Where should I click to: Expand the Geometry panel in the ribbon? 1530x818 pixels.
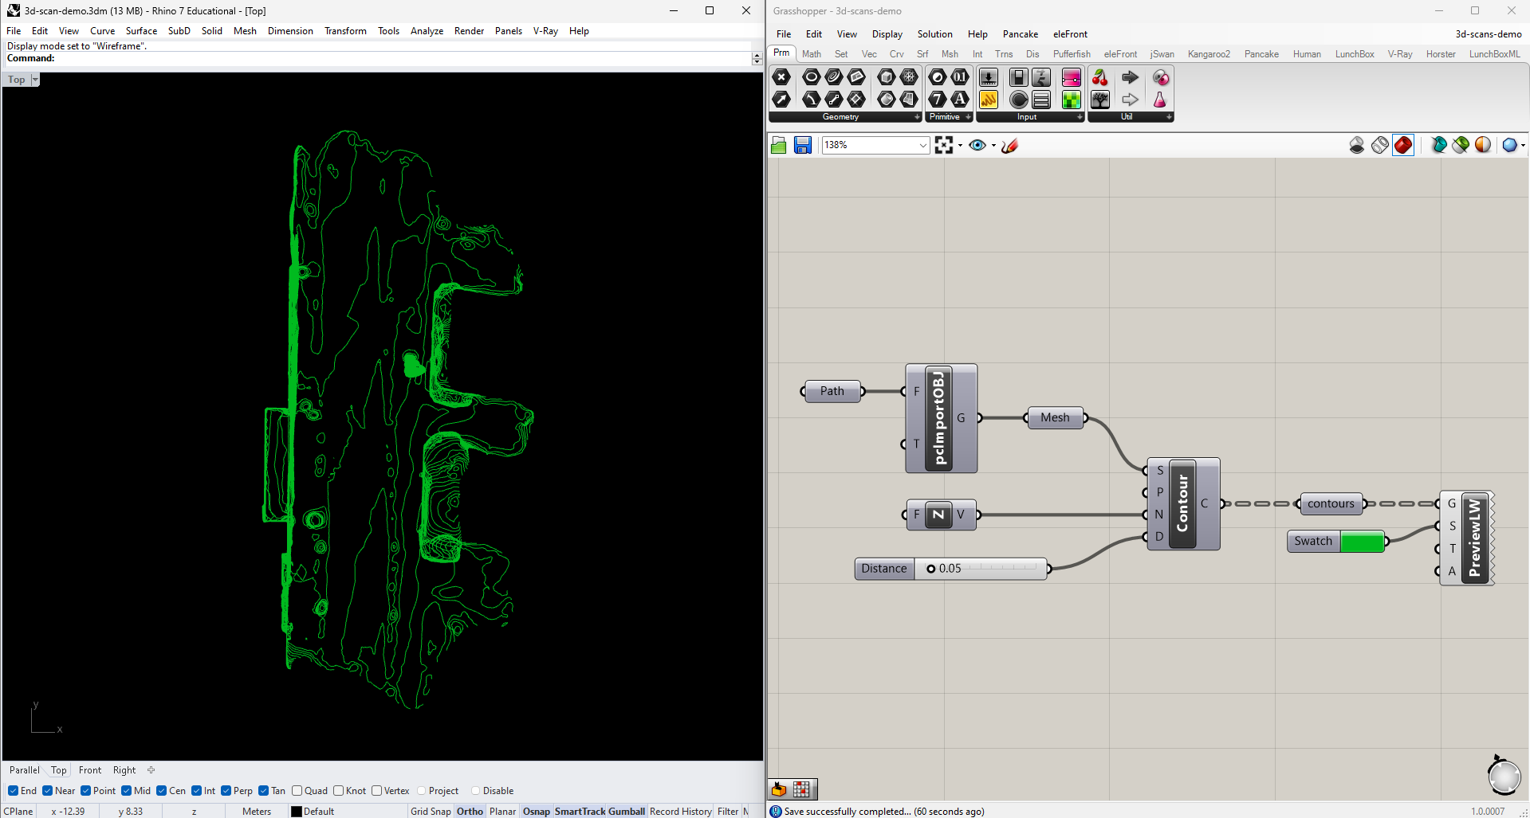point(917,117)
